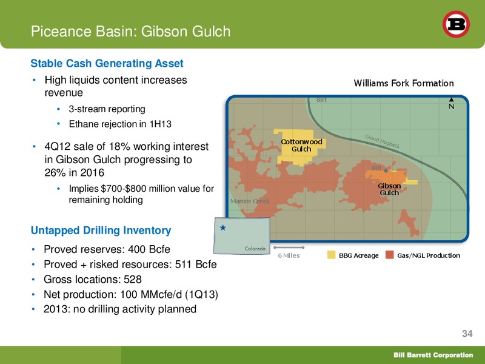Click 'Net production: 100 MMcfe/d (1Q13)'

coord(131,294)
